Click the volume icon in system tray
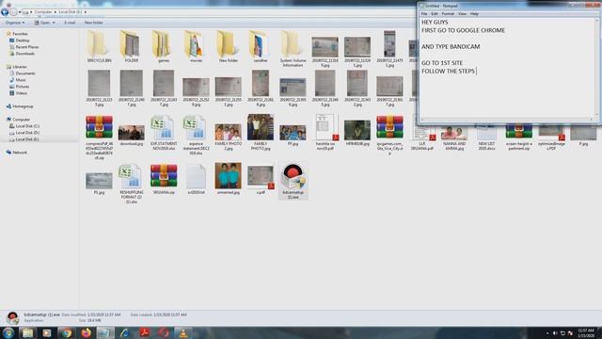 555,333
